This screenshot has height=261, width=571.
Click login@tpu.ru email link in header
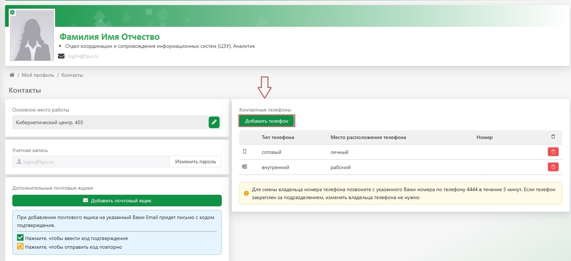pos(83,56)
